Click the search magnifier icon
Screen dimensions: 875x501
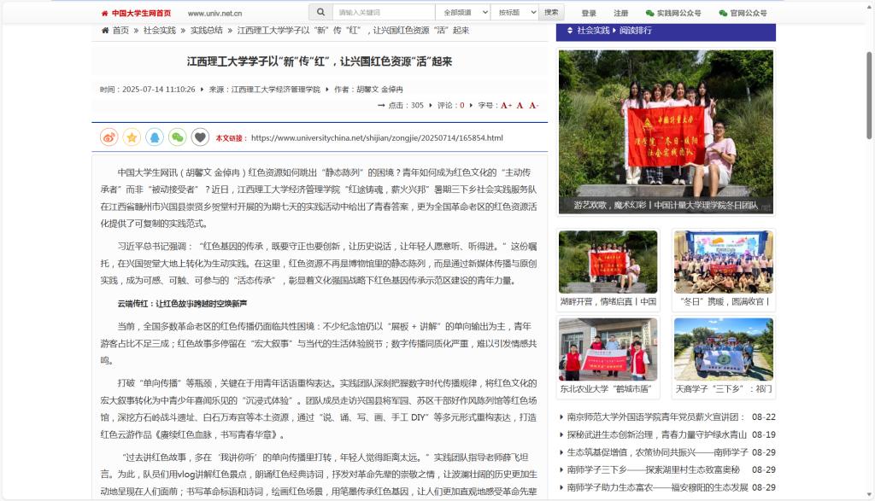[320, 13]
